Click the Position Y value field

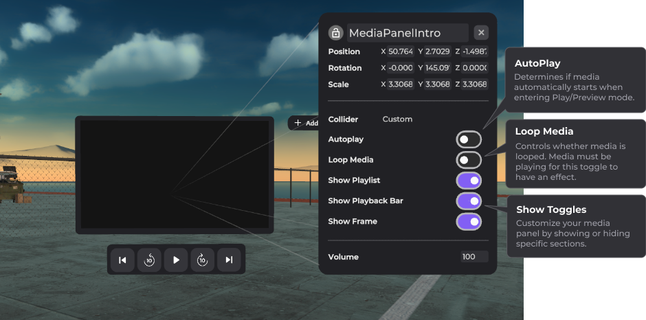coord(438,52)
